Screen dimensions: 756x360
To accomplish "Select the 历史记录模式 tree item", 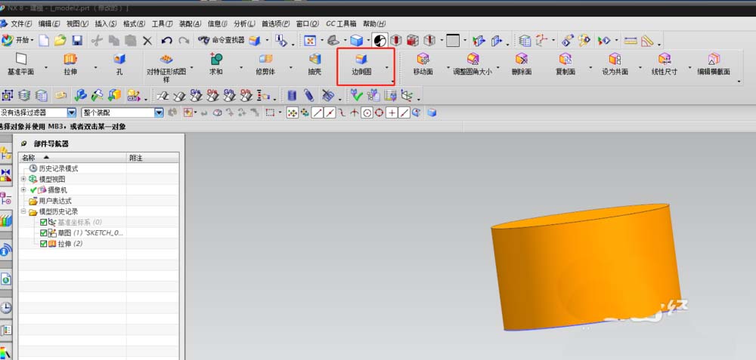I will [x=54, y=168].
